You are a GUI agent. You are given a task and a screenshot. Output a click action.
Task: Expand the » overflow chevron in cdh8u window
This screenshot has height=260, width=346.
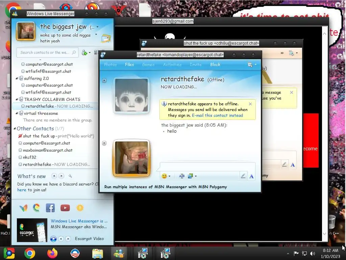click(282, 53)
